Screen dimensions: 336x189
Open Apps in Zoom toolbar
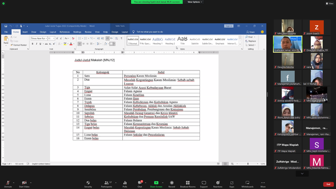click(232, 184)
